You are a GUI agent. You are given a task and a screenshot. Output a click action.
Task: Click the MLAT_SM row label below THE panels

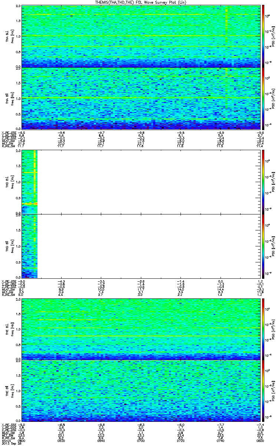click(x=8, y=432)
